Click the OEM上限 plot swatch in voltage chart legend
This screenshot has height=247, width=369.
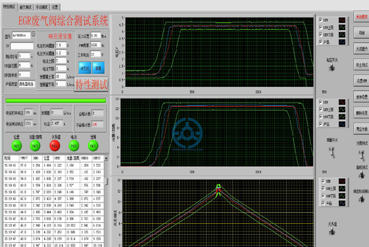point(342,28)
